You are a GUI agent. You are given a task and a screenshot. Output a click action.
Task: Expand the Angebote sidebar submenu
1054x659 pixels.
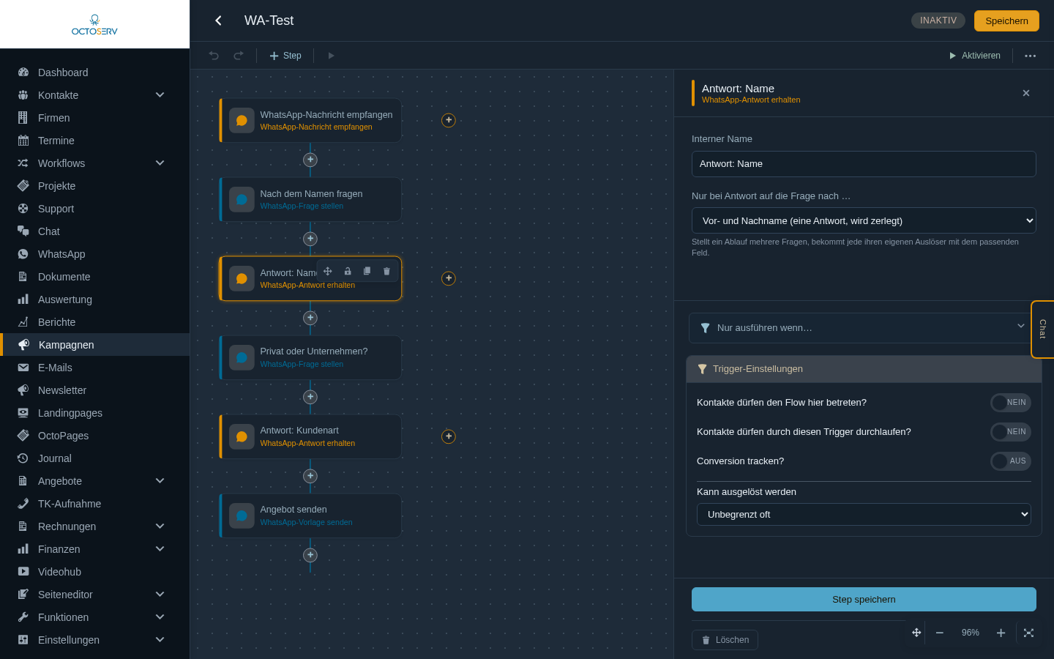click(160, 481)
